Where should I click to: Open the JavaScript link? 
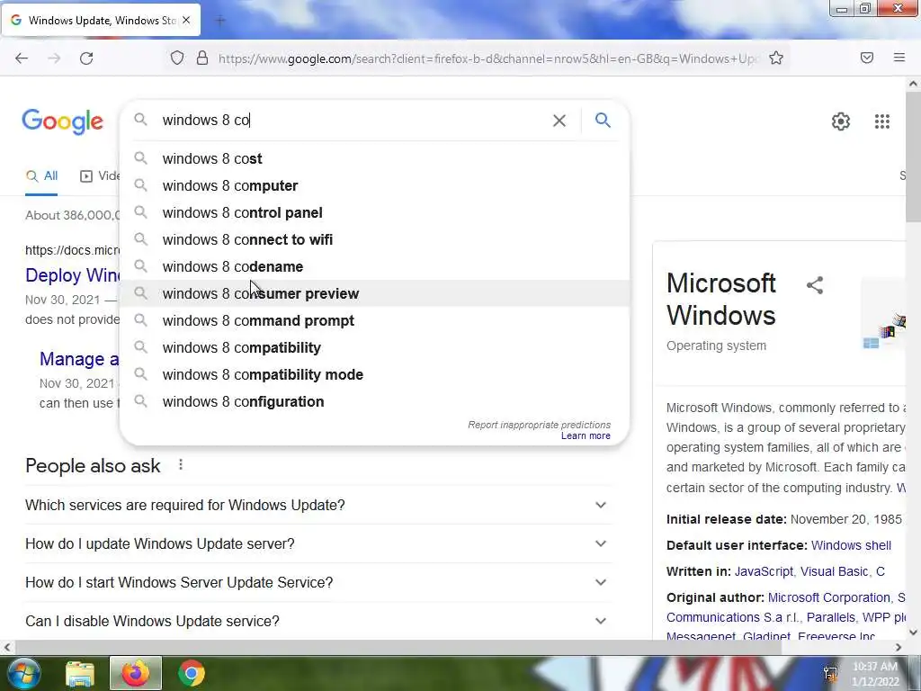pos(764,571)
